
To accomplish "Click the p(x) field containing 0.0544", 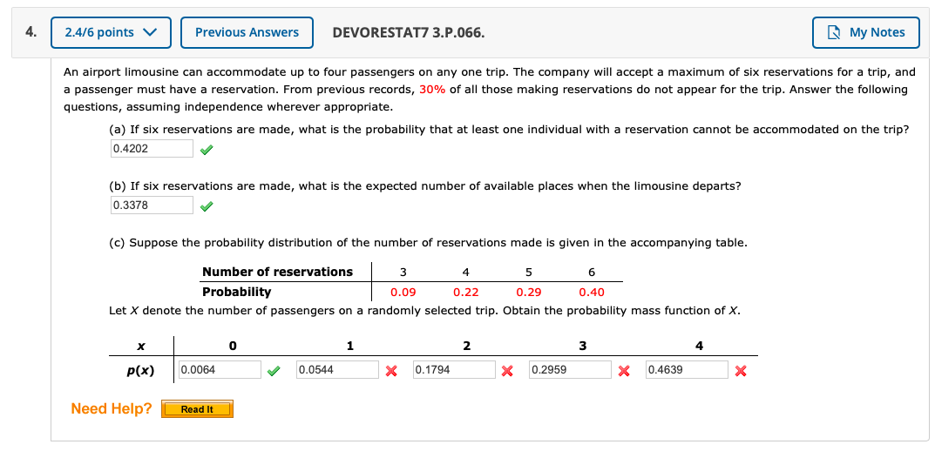I will pos(337,370).
